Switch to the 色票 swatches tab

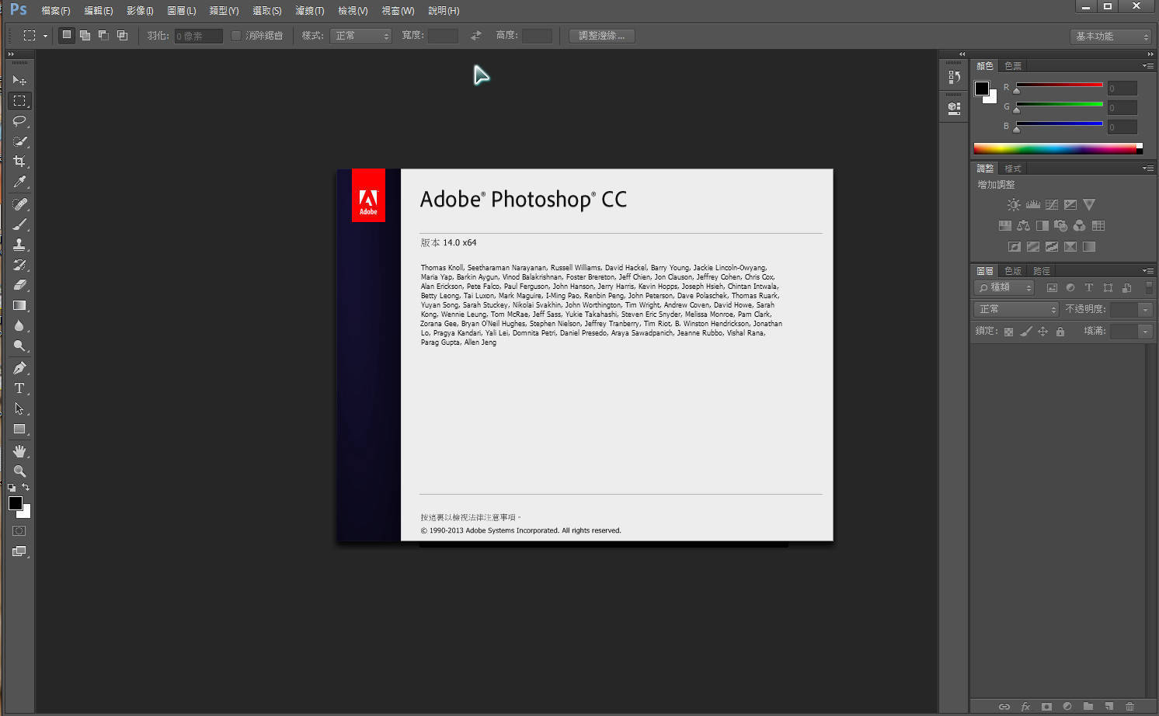click(x=1013, y=66)
